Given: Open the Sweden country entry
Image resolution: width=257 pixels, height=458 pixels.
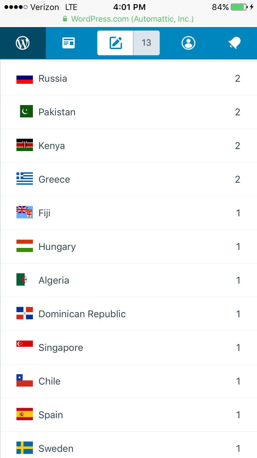Looking at the screenshot, I should coord(128,448).
